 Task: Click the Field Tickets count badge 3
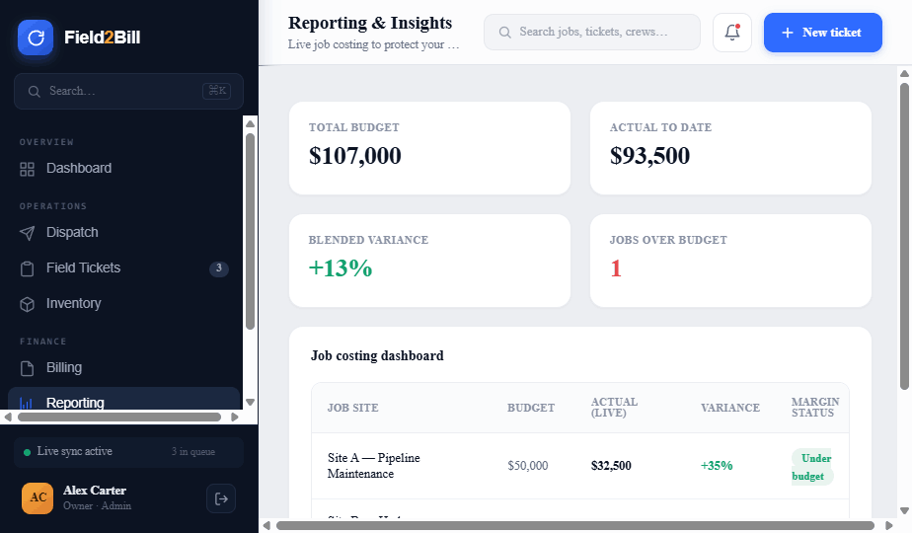pyautogui.click(x=219, y=268)
